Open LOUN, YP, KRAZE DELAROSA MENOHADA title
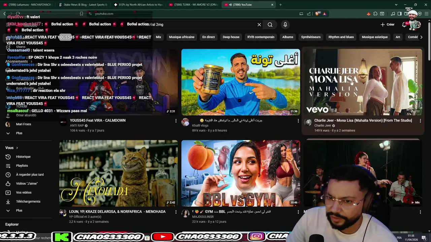 click(118, 212)
